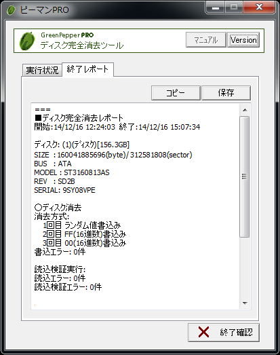Click the report scrollbar down arrow

(x=245, y=303)
